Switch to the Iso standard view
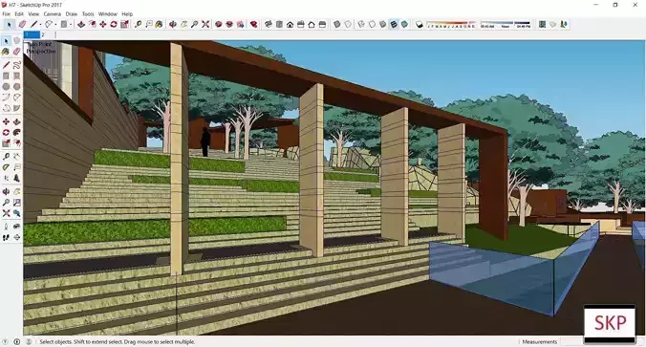 point(269,24)
